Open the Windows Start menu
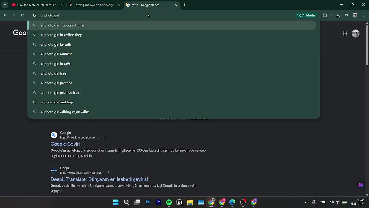The width and height of the screenshot is (369, 208). pos(116,202)
